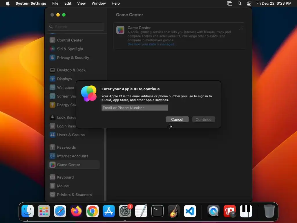Open Photo Booth from the Dock
The image size is (297, 223).
coord(230,211)
